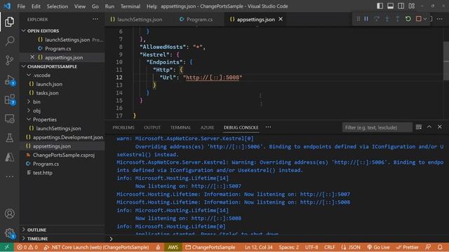Click Go Live in status bar

coord(378,247)
